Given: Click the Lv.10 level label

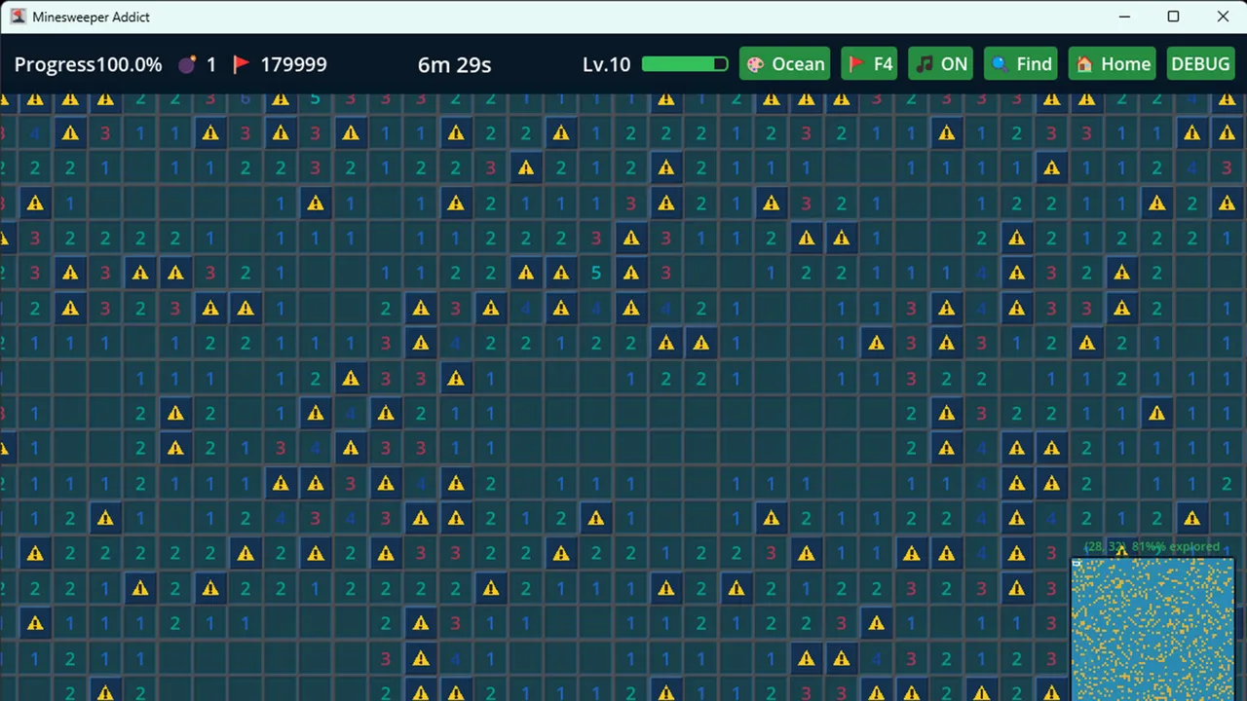Looking at the screenshot, I should [x=606, y=64].
